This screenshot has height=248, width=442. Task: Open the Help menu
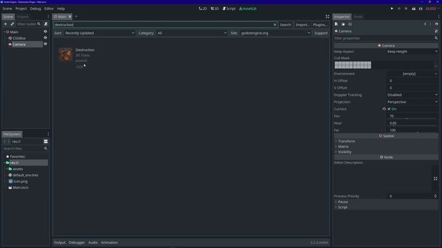[x=61, y=9]
